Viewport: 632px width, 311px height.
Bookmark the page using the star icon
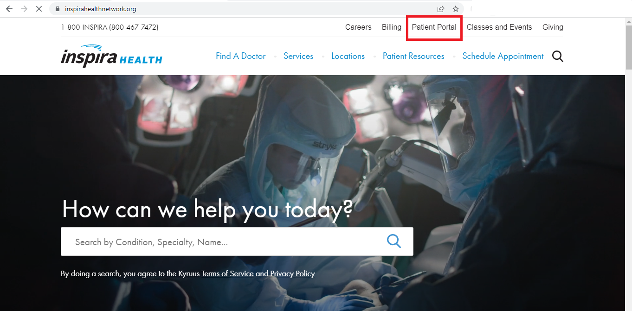click(x=455, y=8)
